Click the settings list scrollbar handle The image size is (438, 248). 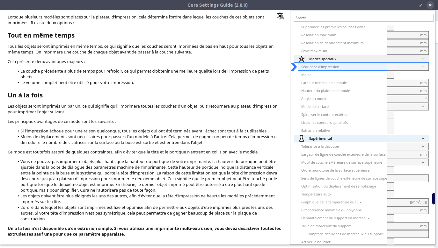[x=434, y=199]
